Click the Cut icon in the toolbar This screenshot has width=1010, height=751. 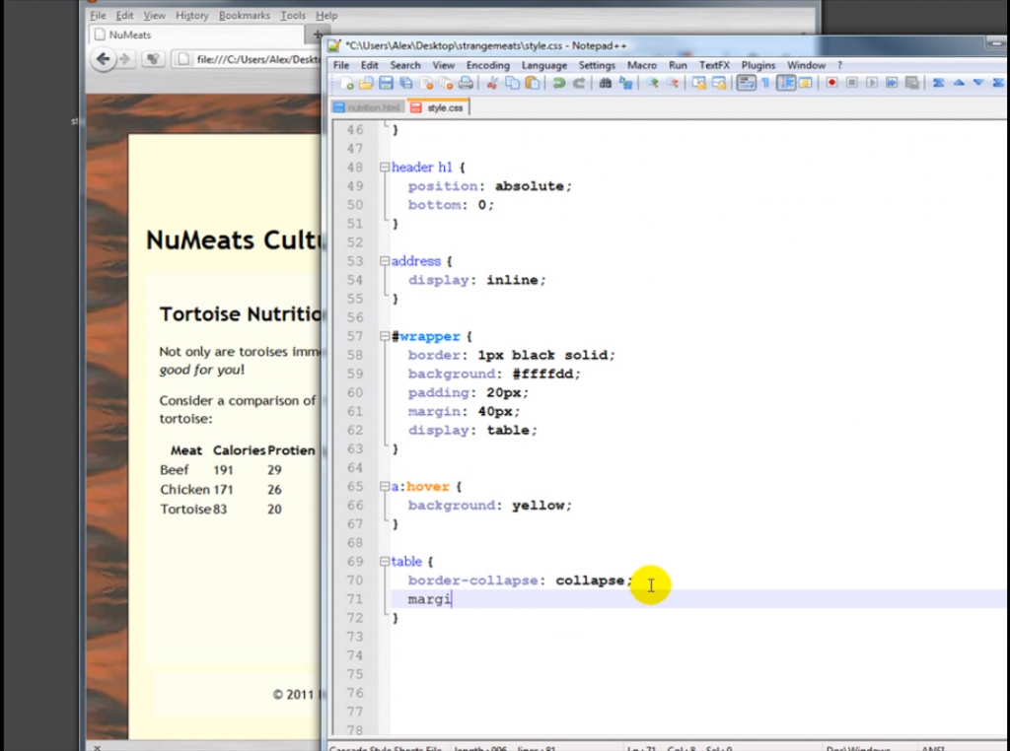coord(493,84)
